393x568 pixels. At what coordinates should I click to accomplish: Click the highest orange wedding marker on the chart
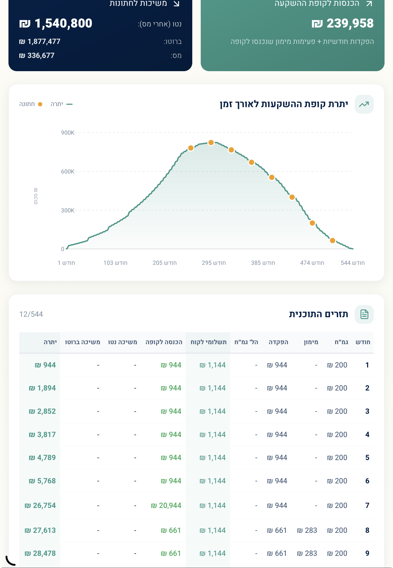click(x=211, y=143)
